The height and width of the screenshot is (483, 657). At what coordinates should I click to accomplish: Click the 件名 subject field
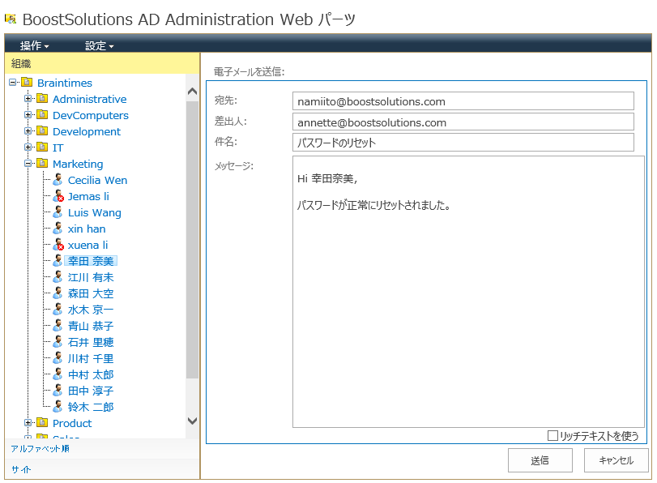pyautogui.click(x=463, y=143)
